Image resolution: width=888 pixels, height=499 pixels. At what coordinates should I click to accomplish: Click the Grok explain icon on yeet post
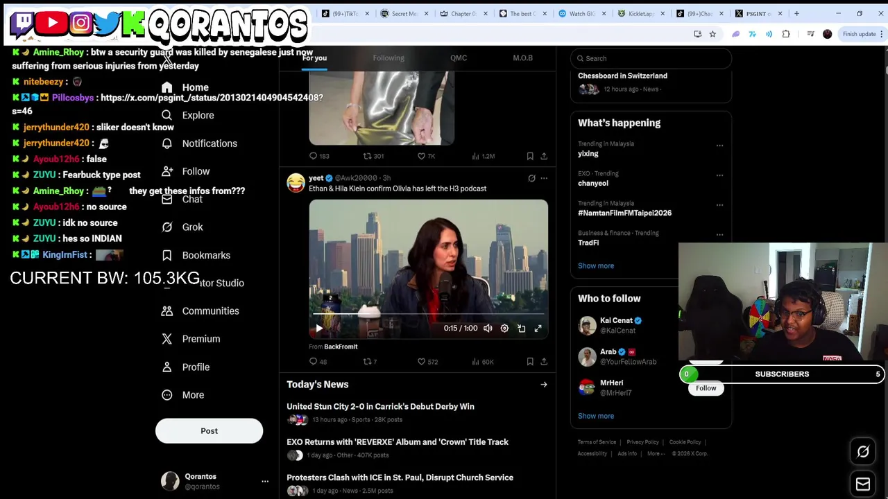(531, 178)
